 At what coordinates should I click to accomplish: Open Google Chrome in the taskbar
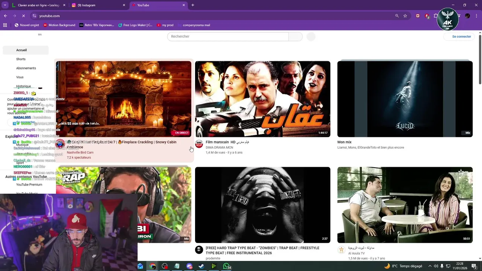[153, 266]
